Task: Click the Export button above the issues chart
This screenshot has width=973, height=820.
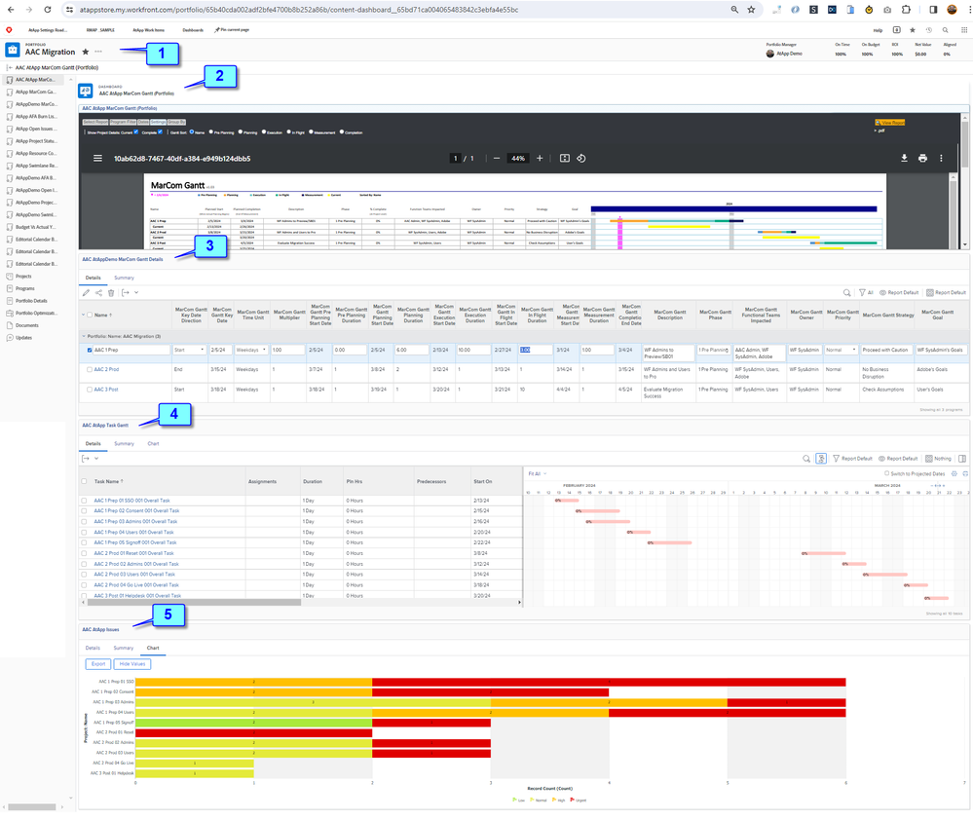Action: [x=97, y=663]
